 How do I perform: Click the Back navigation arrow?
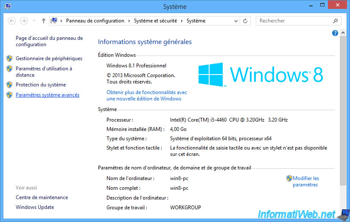tap(11, 21)
